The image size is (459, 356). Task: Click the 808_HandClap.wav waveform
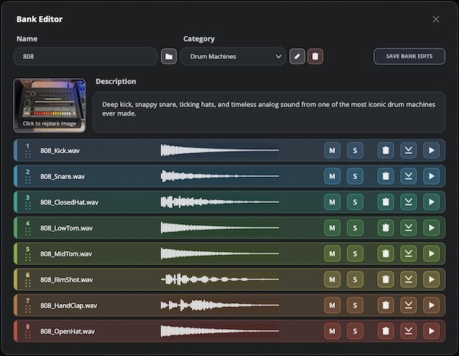220,305
